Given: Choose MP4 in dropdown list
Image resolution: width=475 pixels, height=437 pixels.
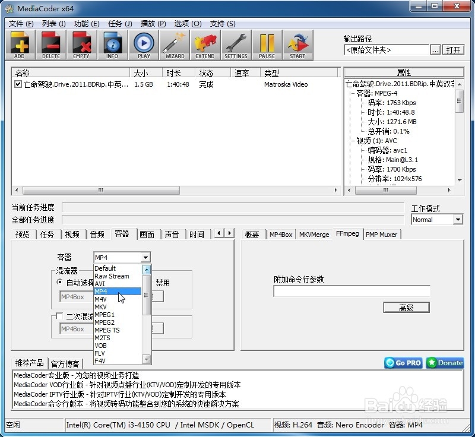Looking at the screenshot, I should [118, 292].
